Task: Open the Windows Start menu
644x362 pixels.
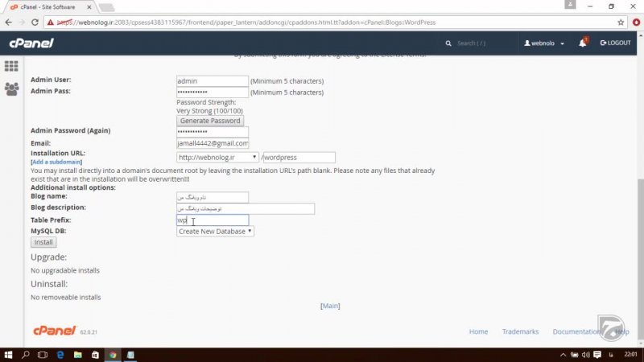Action: [9, 355]
